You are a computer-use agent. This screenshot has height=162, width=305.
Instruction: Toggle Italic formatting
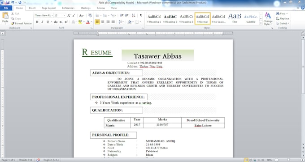(x=42, y=22)
